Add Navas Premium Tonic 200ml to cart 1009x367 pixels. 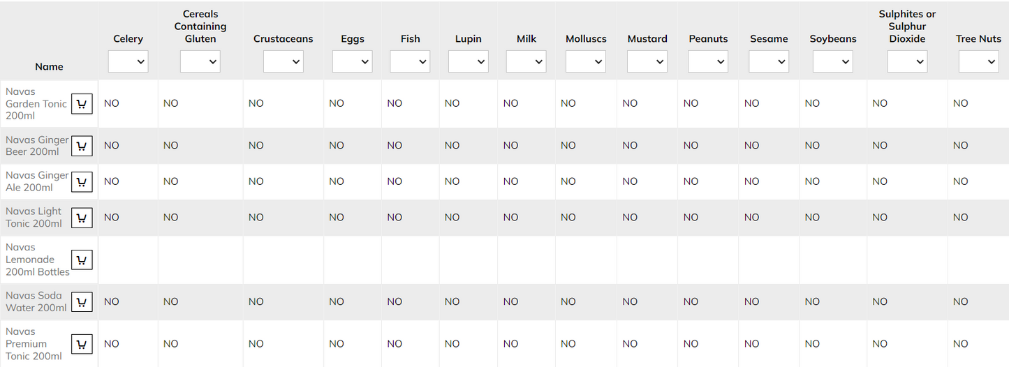coord(82,344)
